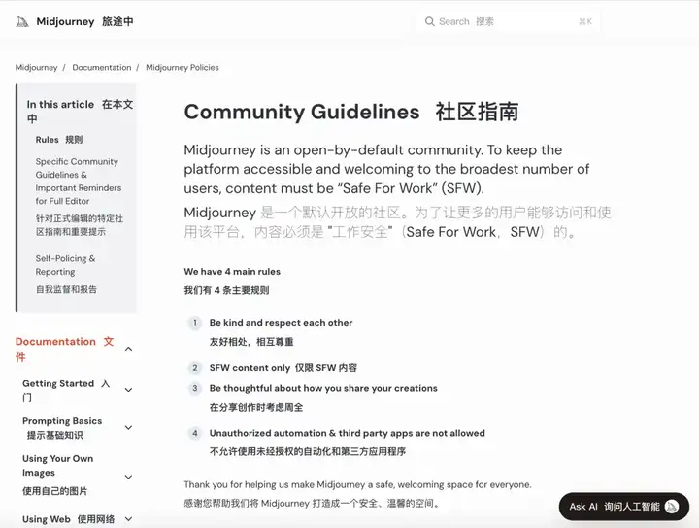This screenshot has width=699, height=528.
Task: Click rule 'Be kind and respect each other'
Action: coord(281,323)
